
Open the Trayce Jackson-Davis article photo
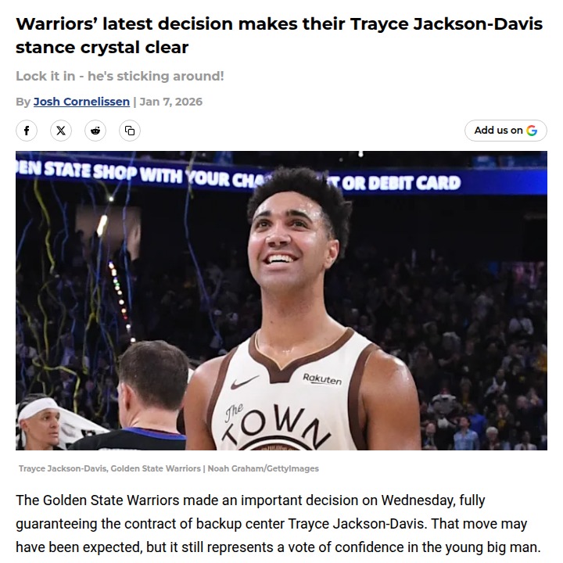(281, 300)
